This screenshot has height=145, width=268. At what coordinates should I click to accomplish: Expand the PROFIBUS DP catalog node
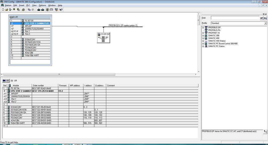(x=203, y=28)
